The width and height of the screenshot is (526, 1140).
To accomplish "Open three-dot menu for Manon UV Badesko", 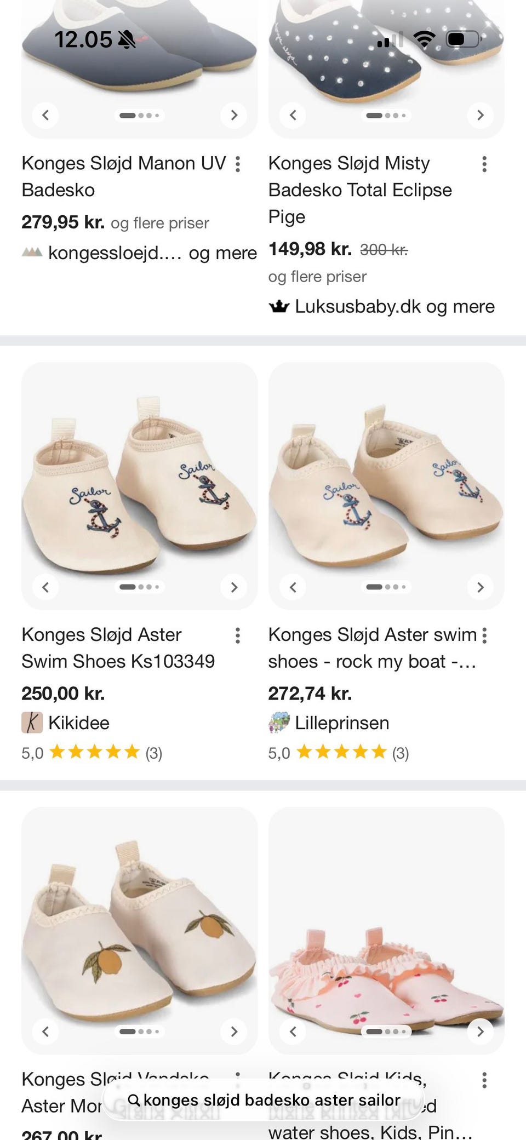I will (238, 164).
